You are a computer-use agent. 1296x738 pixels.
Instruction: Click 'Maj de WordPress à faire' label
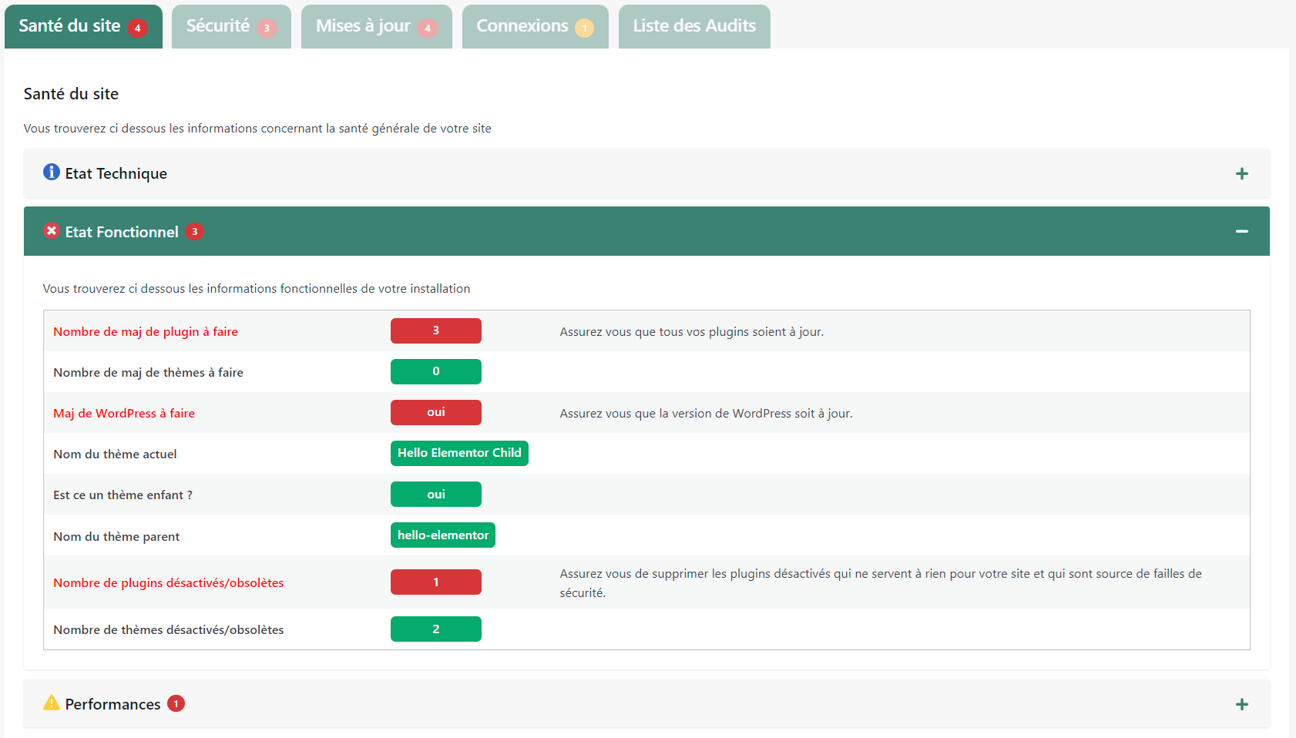click(x=124, y=413)
